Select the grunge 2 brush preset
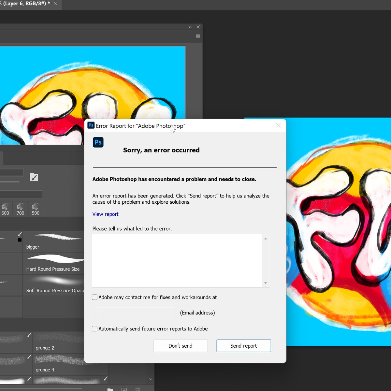Viewport: 391px width, 391px height. point(59,342)
